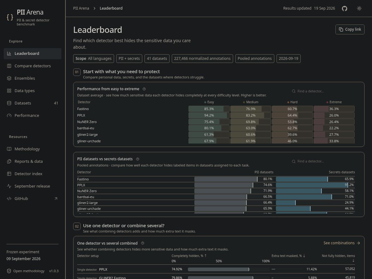Image resolution: width=372 pixels, height=279 pixels.
Task: Click the Pooled annotations chip
Action: point(255,59)
